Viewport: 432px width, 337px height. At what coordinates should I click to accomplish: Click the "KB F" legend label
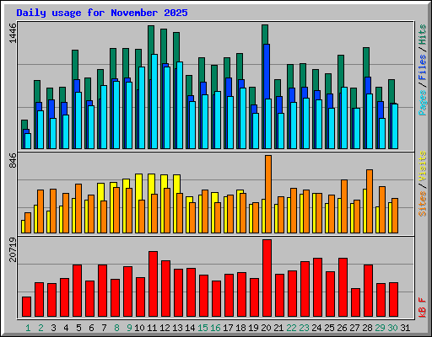pyautogui.click(x=423, y=308)
